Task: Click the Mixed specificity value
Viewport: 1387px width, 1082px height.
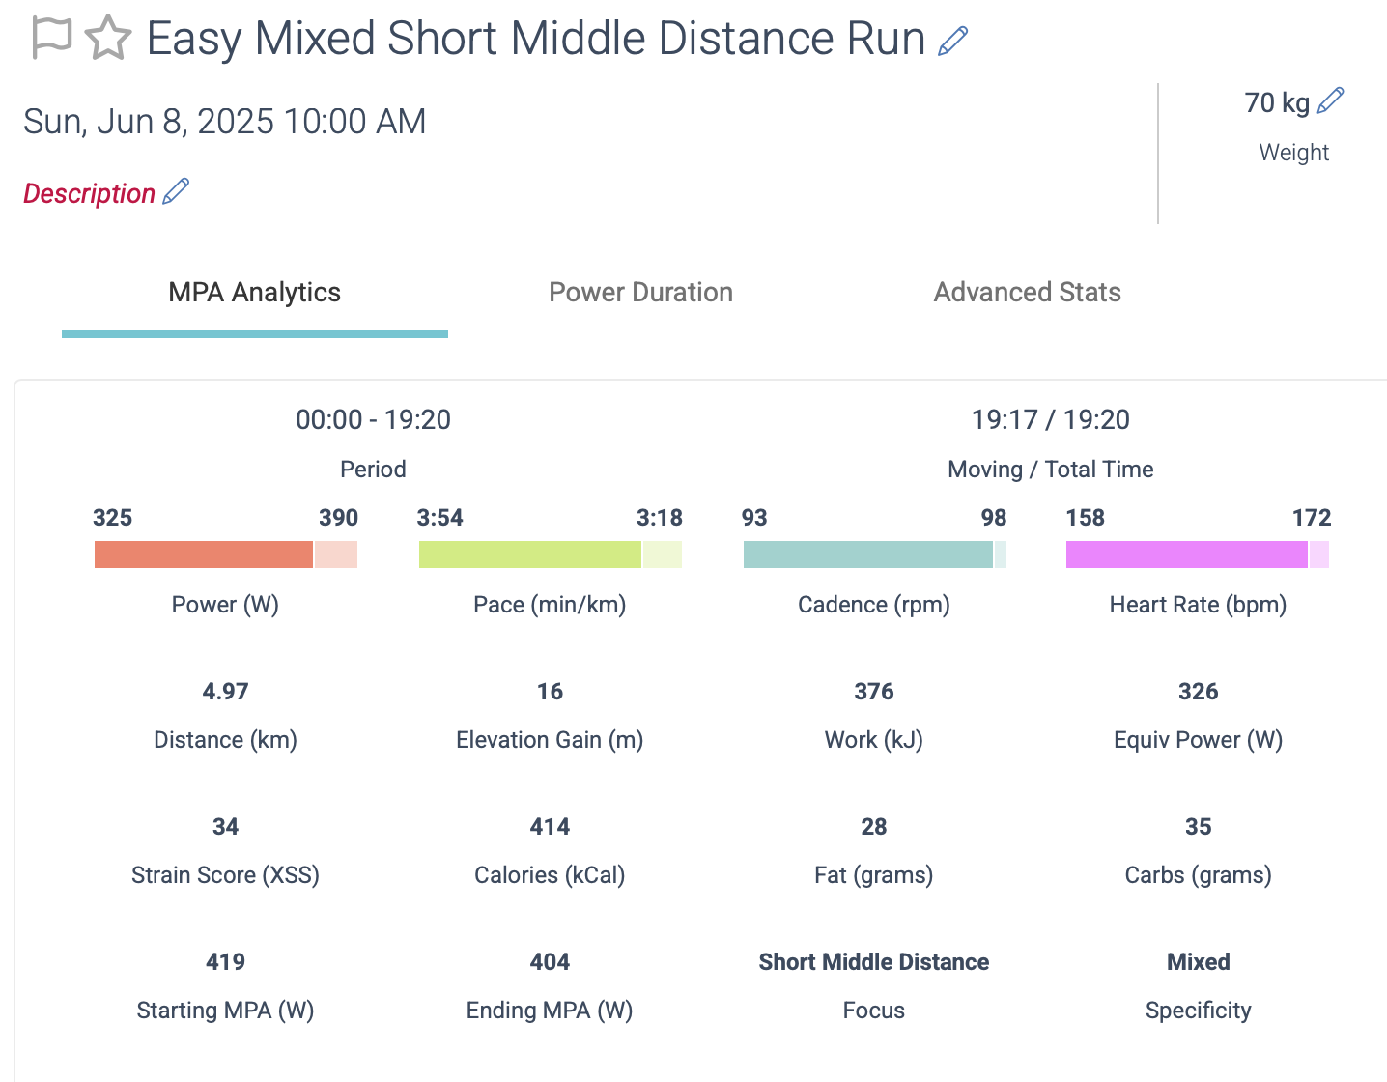Action: 1199,962
